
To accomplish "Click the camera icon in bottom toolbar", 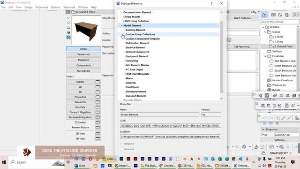I will [271, 147].
